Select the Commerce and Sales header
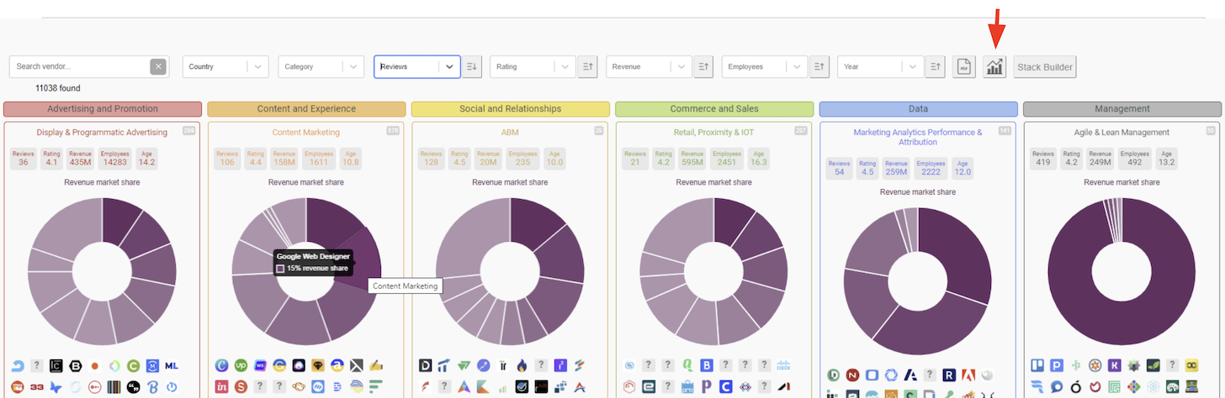 [x=714, y=109]
